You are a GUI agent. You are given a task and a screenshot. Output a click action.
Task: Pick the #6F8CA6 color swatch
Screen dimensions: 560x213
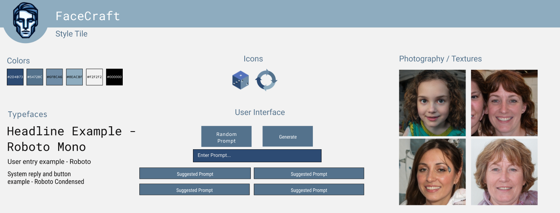[x=55, y=77]
